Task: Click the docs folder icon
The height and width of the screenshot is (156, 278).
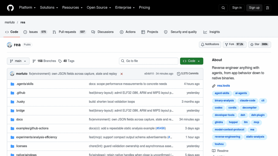Action: click(12, 119)
